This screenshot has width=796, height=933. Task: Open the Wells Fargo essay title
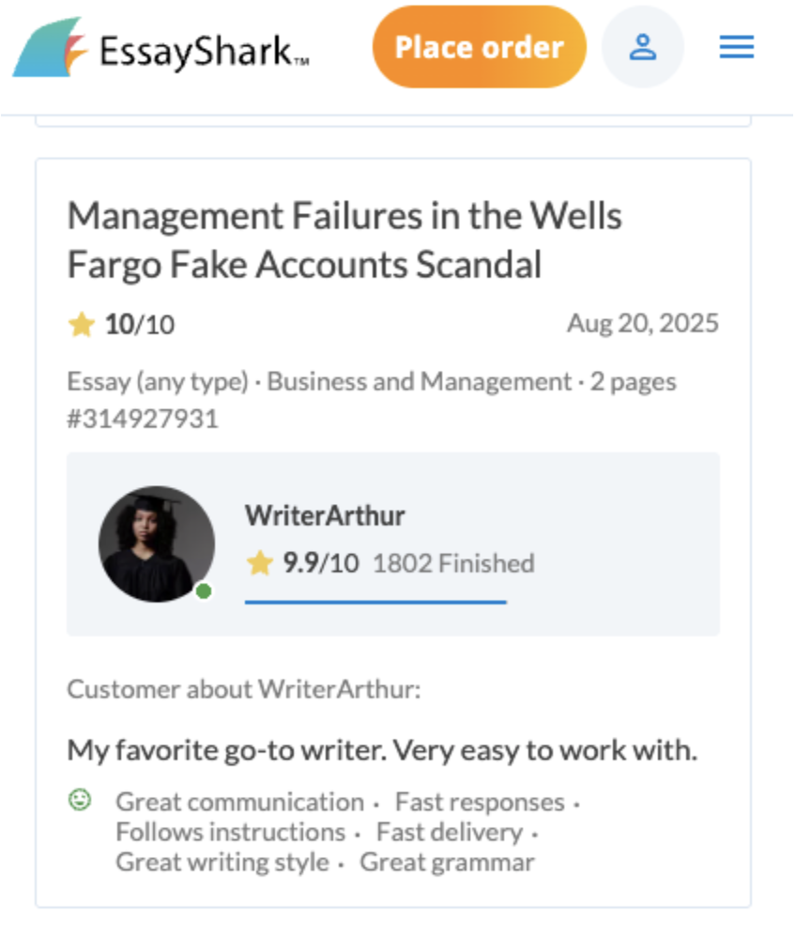[x=344, y=241]
